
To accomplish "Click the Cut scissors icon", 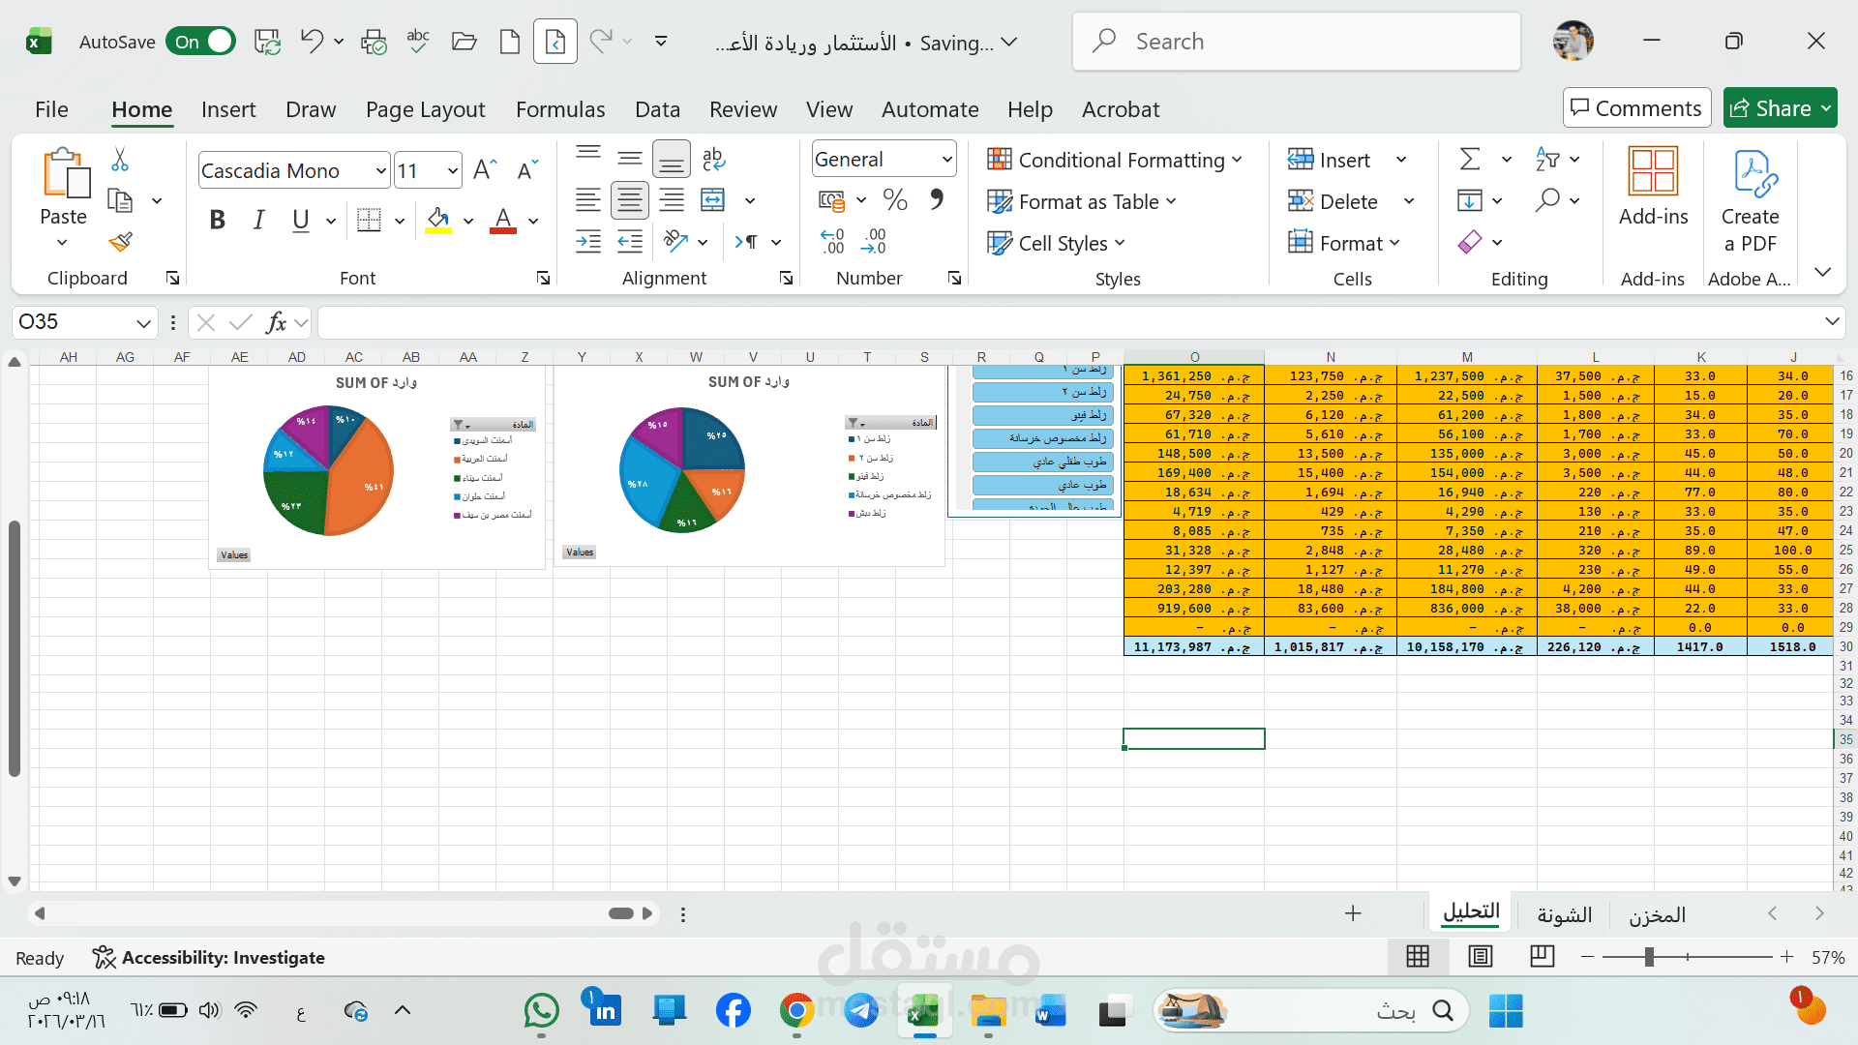I will (120, 159).
